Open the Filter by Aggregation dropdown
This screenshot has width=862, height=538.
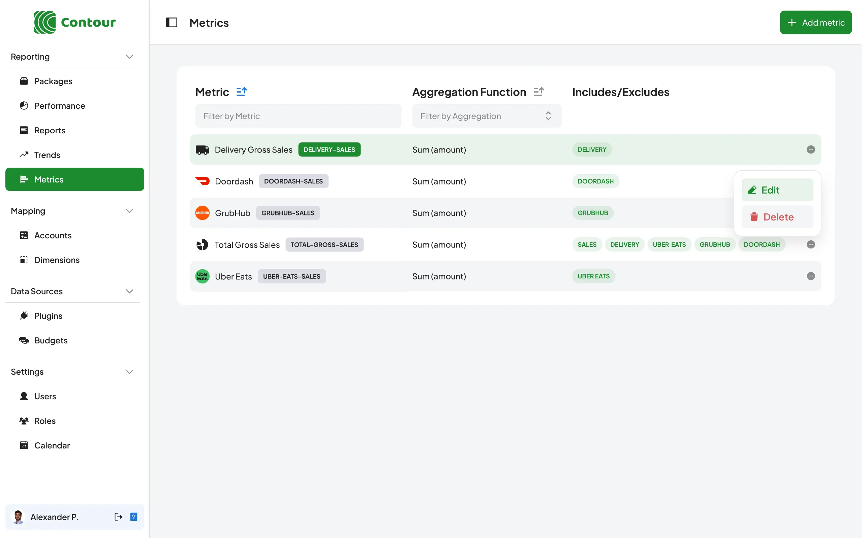(486, 115)
